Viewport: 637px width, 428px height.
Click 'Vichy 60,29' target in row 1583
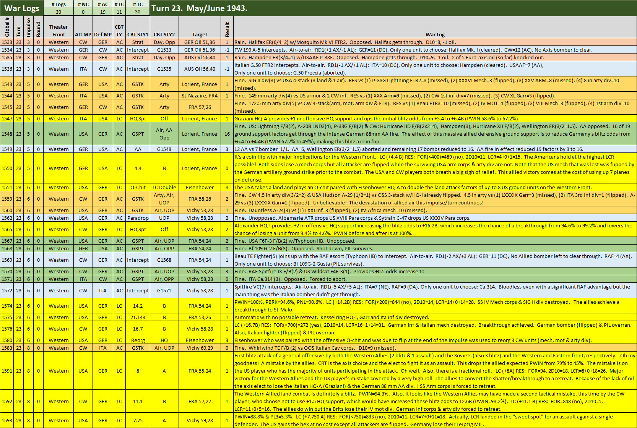200,348
